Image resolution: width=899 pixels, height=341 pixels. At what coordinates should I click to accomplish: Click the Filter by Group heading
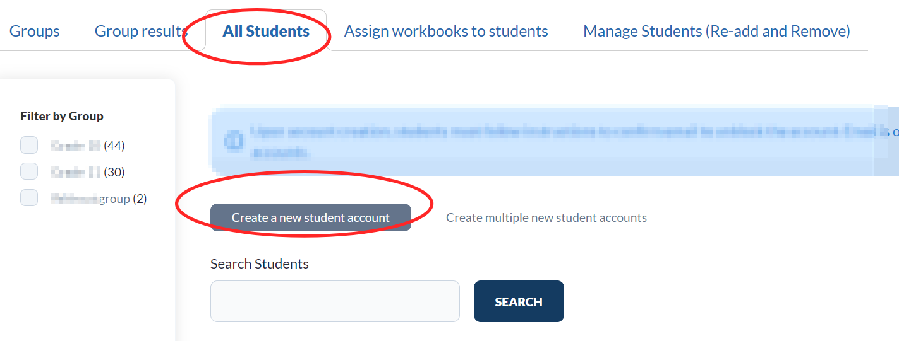[62, 116]
